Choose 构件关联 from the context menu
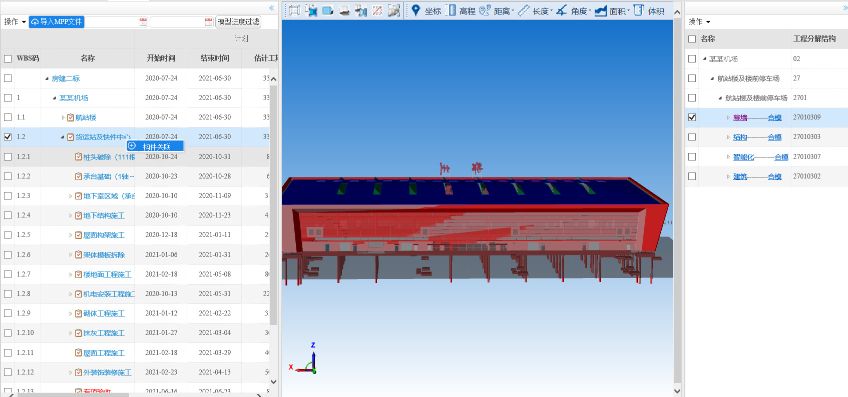This screenshot has width=848, height=397. [156, 146]
